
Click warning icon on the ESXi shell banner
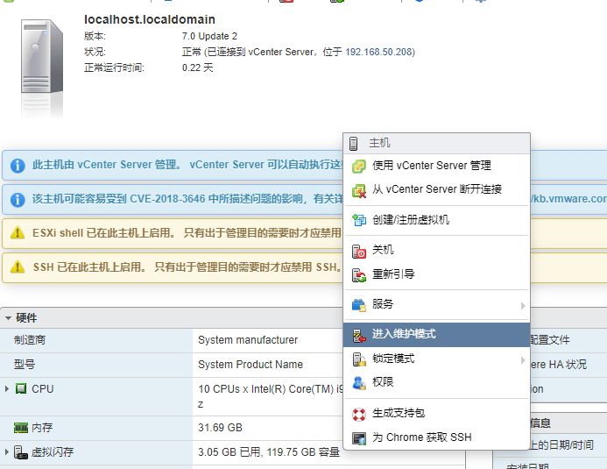(x=18, y=233)
